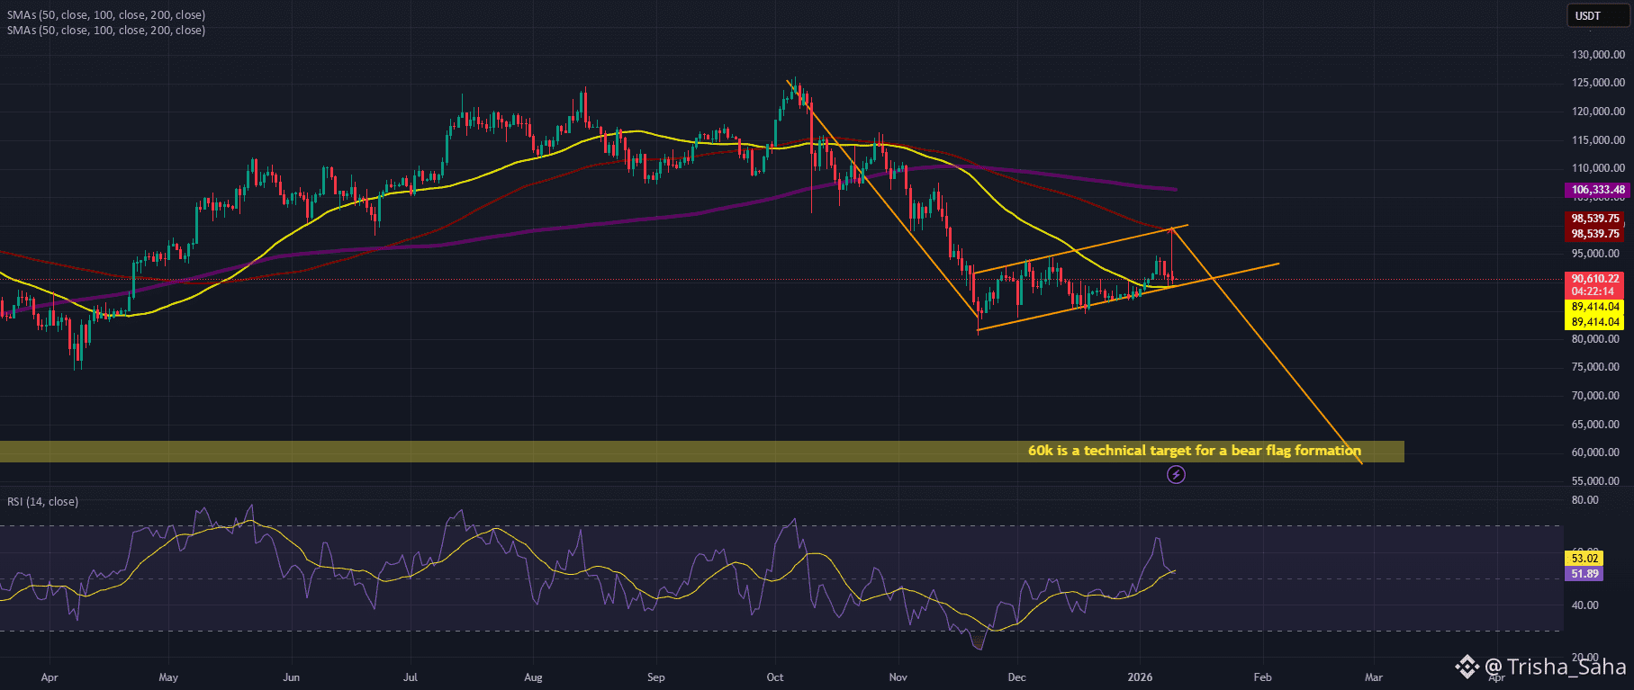The height and width of the screenshot is (690, 1634).
Task: Click the Feb label on time axis
Action: point(1263,677)
